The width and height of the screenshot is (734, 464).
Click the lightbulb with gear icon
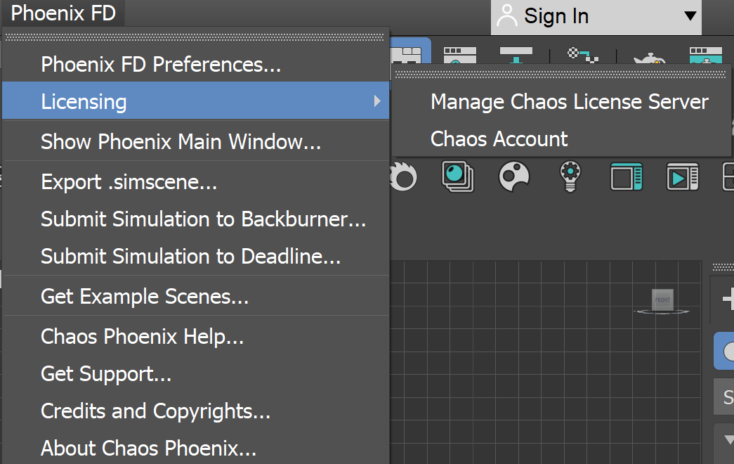[x=570, y=176]
